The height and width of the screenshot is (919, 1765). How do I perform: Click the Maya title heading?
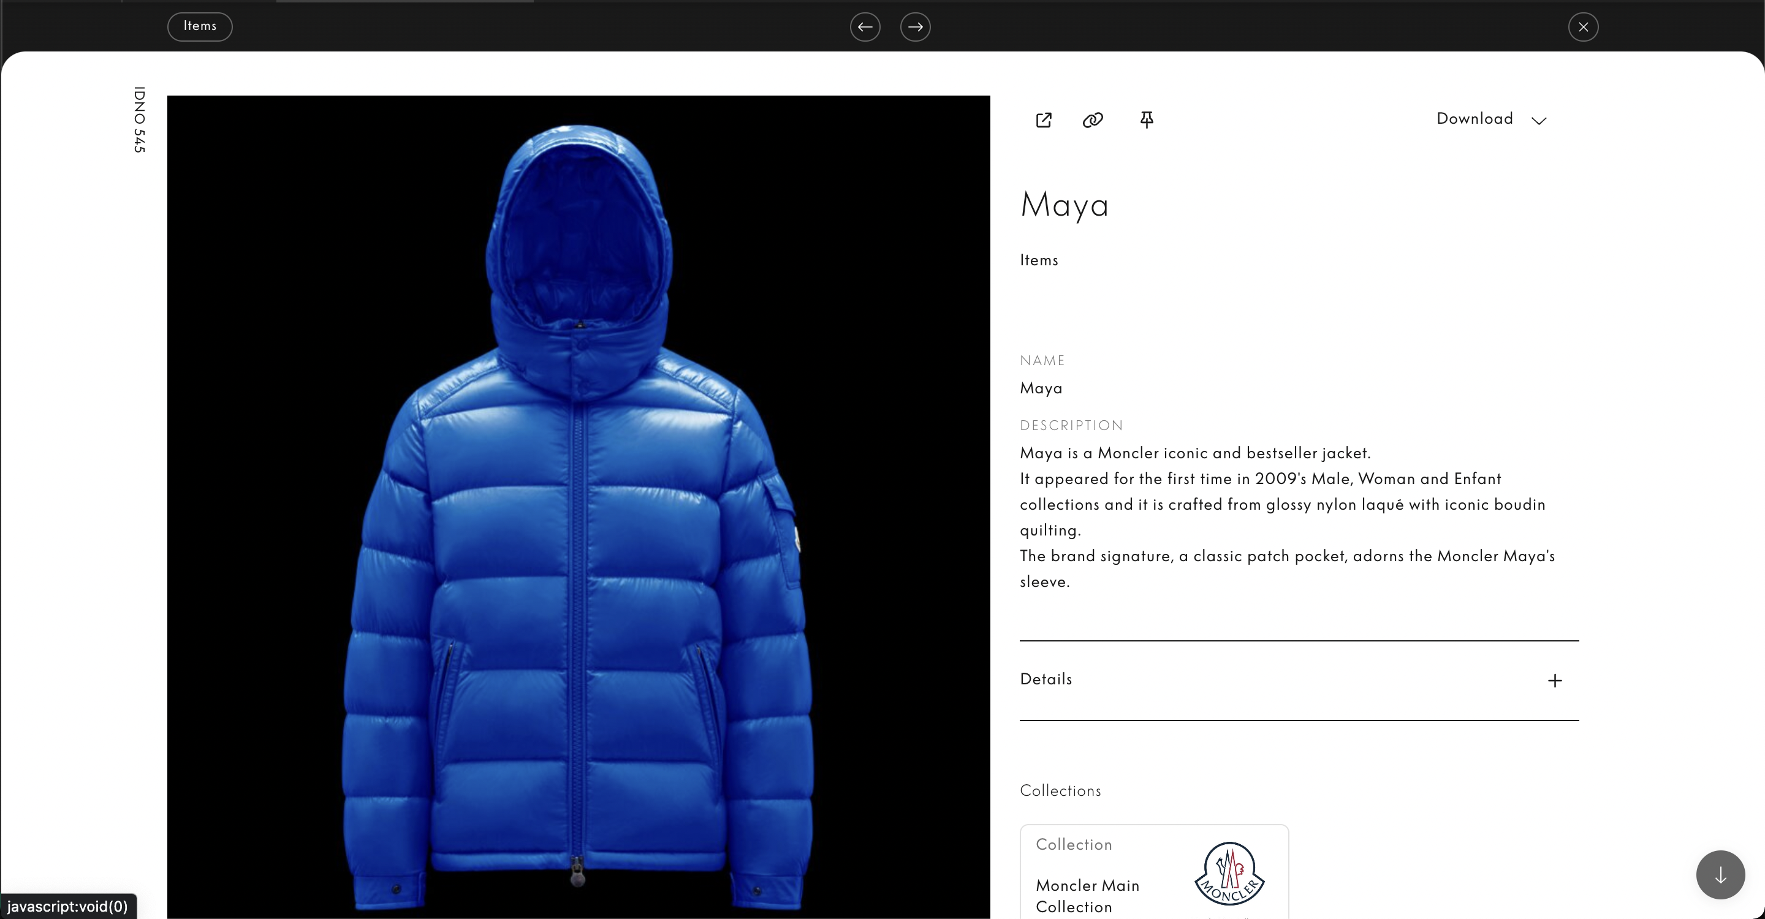coord(1064,205)
